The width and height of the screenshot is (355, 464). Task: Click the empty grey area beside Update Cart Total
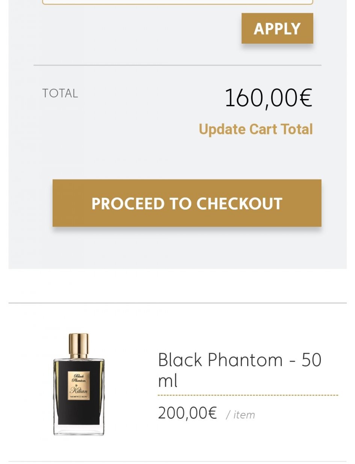click(x=113, y=129)
